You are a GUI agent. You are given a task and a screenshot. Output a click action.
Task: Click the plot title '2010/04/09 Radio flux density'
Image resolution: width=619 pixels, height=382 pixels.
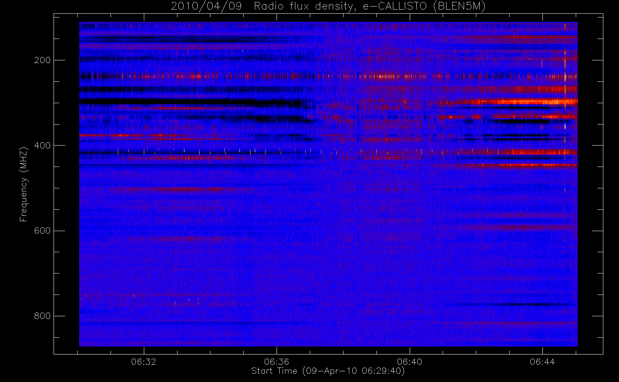(x=328, y=6)
